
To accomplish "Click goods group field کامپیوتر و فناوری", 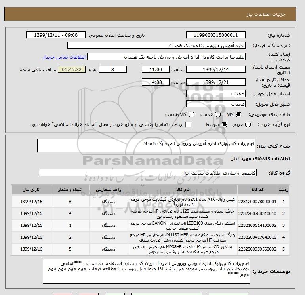I will [148, 173].
